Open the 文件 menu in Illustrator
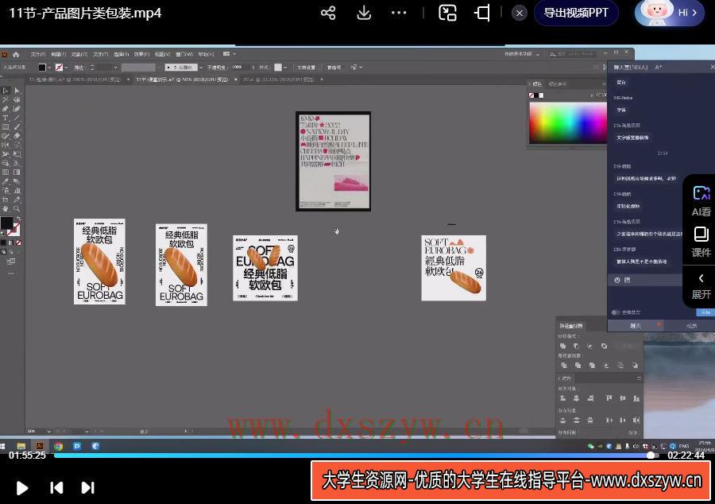The width and height of the screenshot is (715, 504). 37,54
